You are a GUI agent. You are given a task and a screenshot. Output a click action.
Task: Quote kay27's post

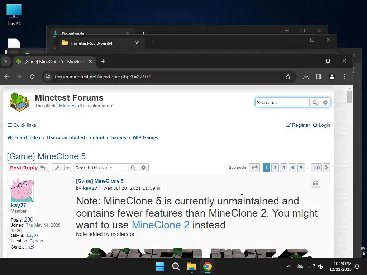click(x=315, y=183)
